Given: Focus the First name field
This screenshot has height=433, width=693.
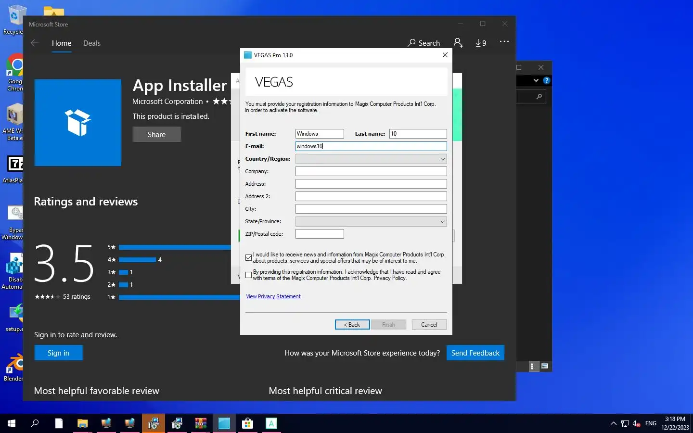Looking at the screenshot, I should pyautogui.click(x=320, y=134).
